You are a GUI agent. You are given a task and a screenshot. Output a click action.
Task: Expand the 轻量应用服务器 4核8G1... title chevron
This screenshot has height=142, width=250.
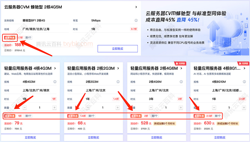pos(244,68)
